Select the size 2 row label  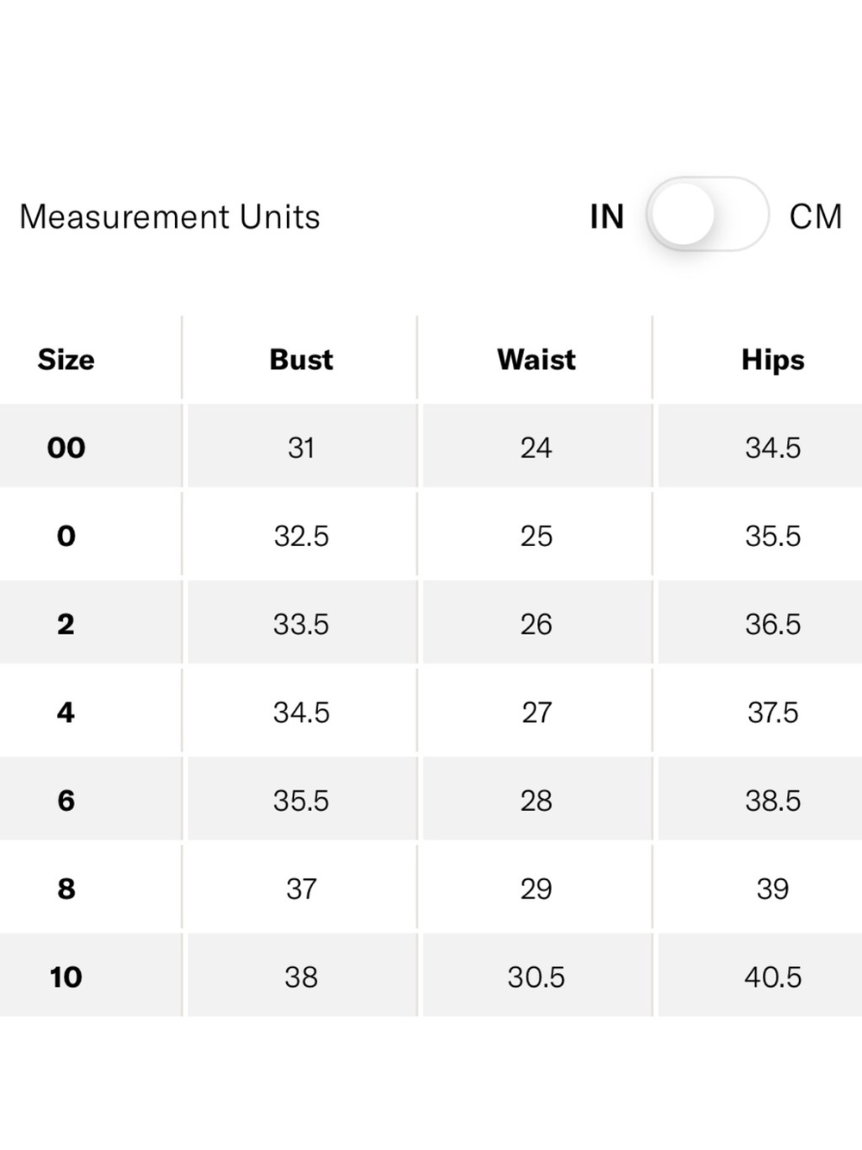pos(66,624)
